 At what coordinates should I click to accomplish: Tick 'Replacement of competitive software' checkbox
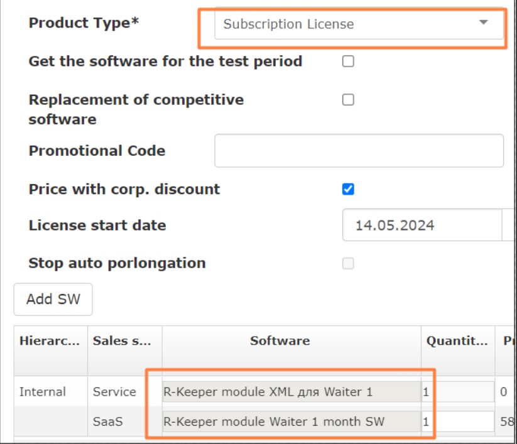pos(348,100)
